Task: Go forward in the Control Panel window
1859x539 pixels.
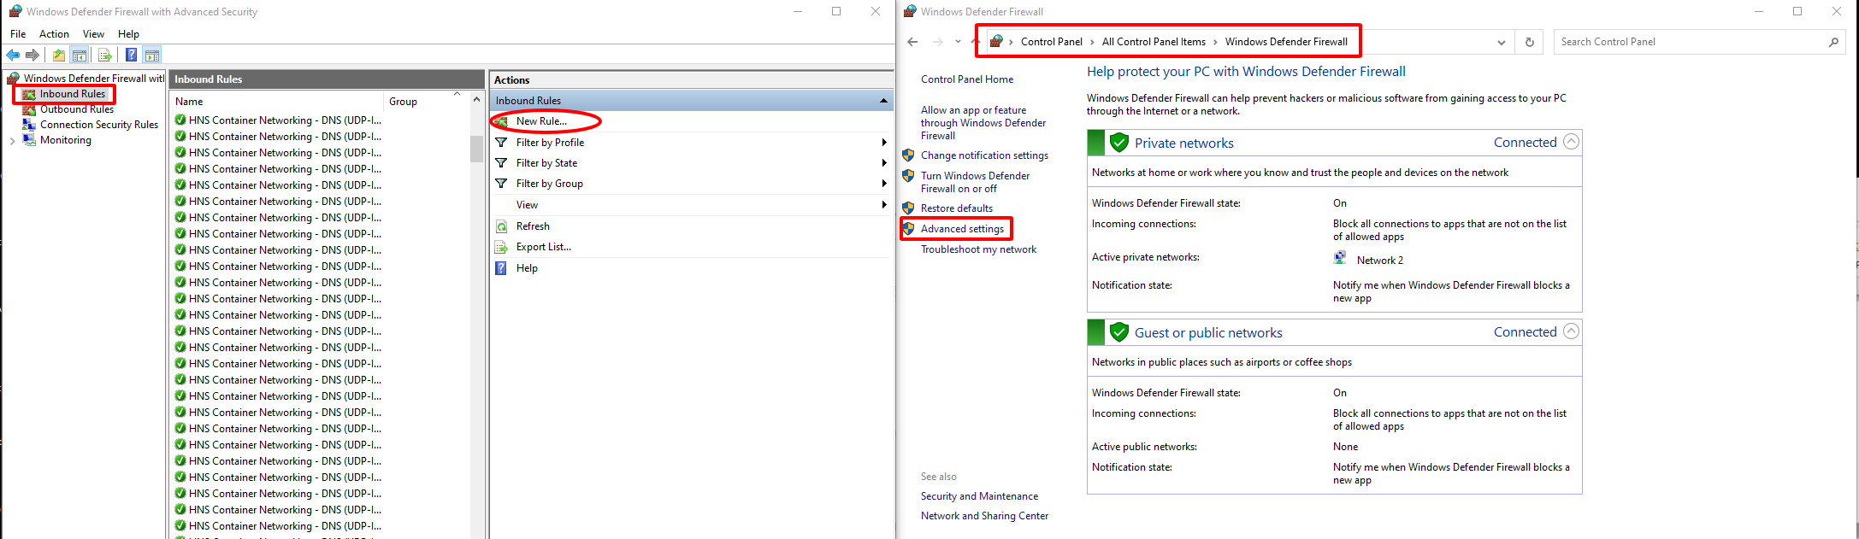Action: (x=938, y=42)
